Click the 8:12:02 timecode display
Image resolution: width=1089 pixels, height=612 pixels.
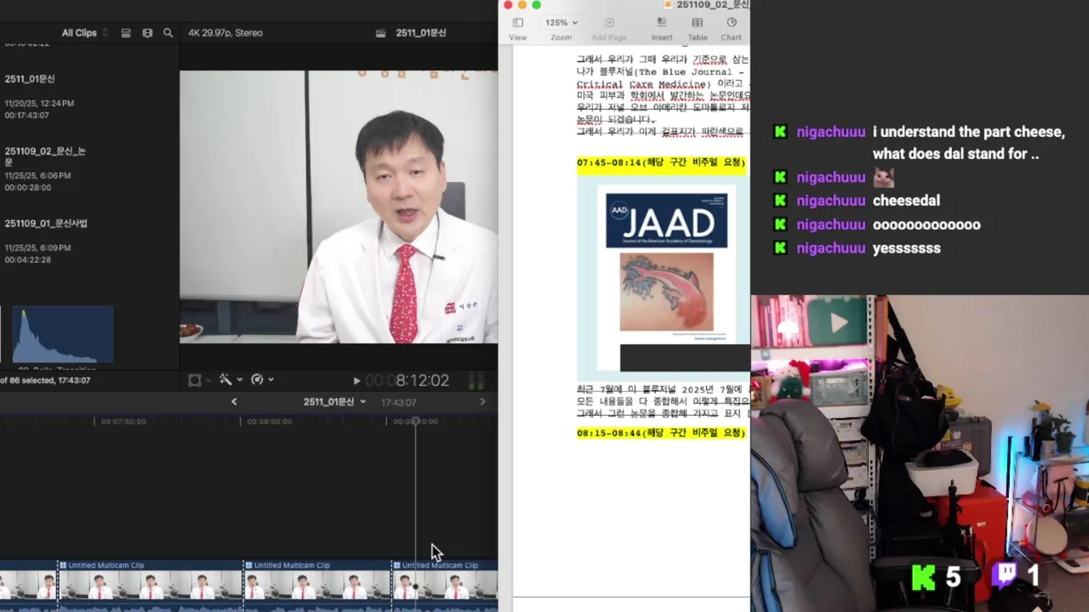(408, 381)
